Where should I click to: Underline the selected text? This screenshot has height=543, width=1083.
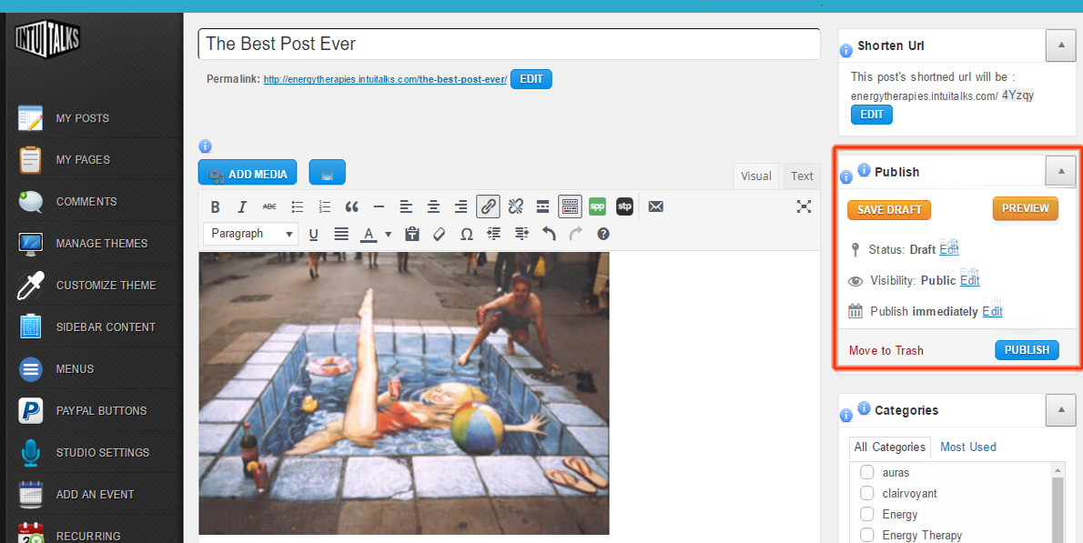[314, 235]
